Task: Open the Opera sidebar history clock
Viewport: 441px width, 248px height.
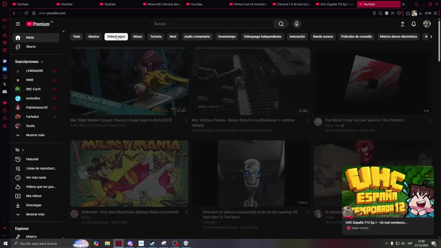Action: [4, 111]
